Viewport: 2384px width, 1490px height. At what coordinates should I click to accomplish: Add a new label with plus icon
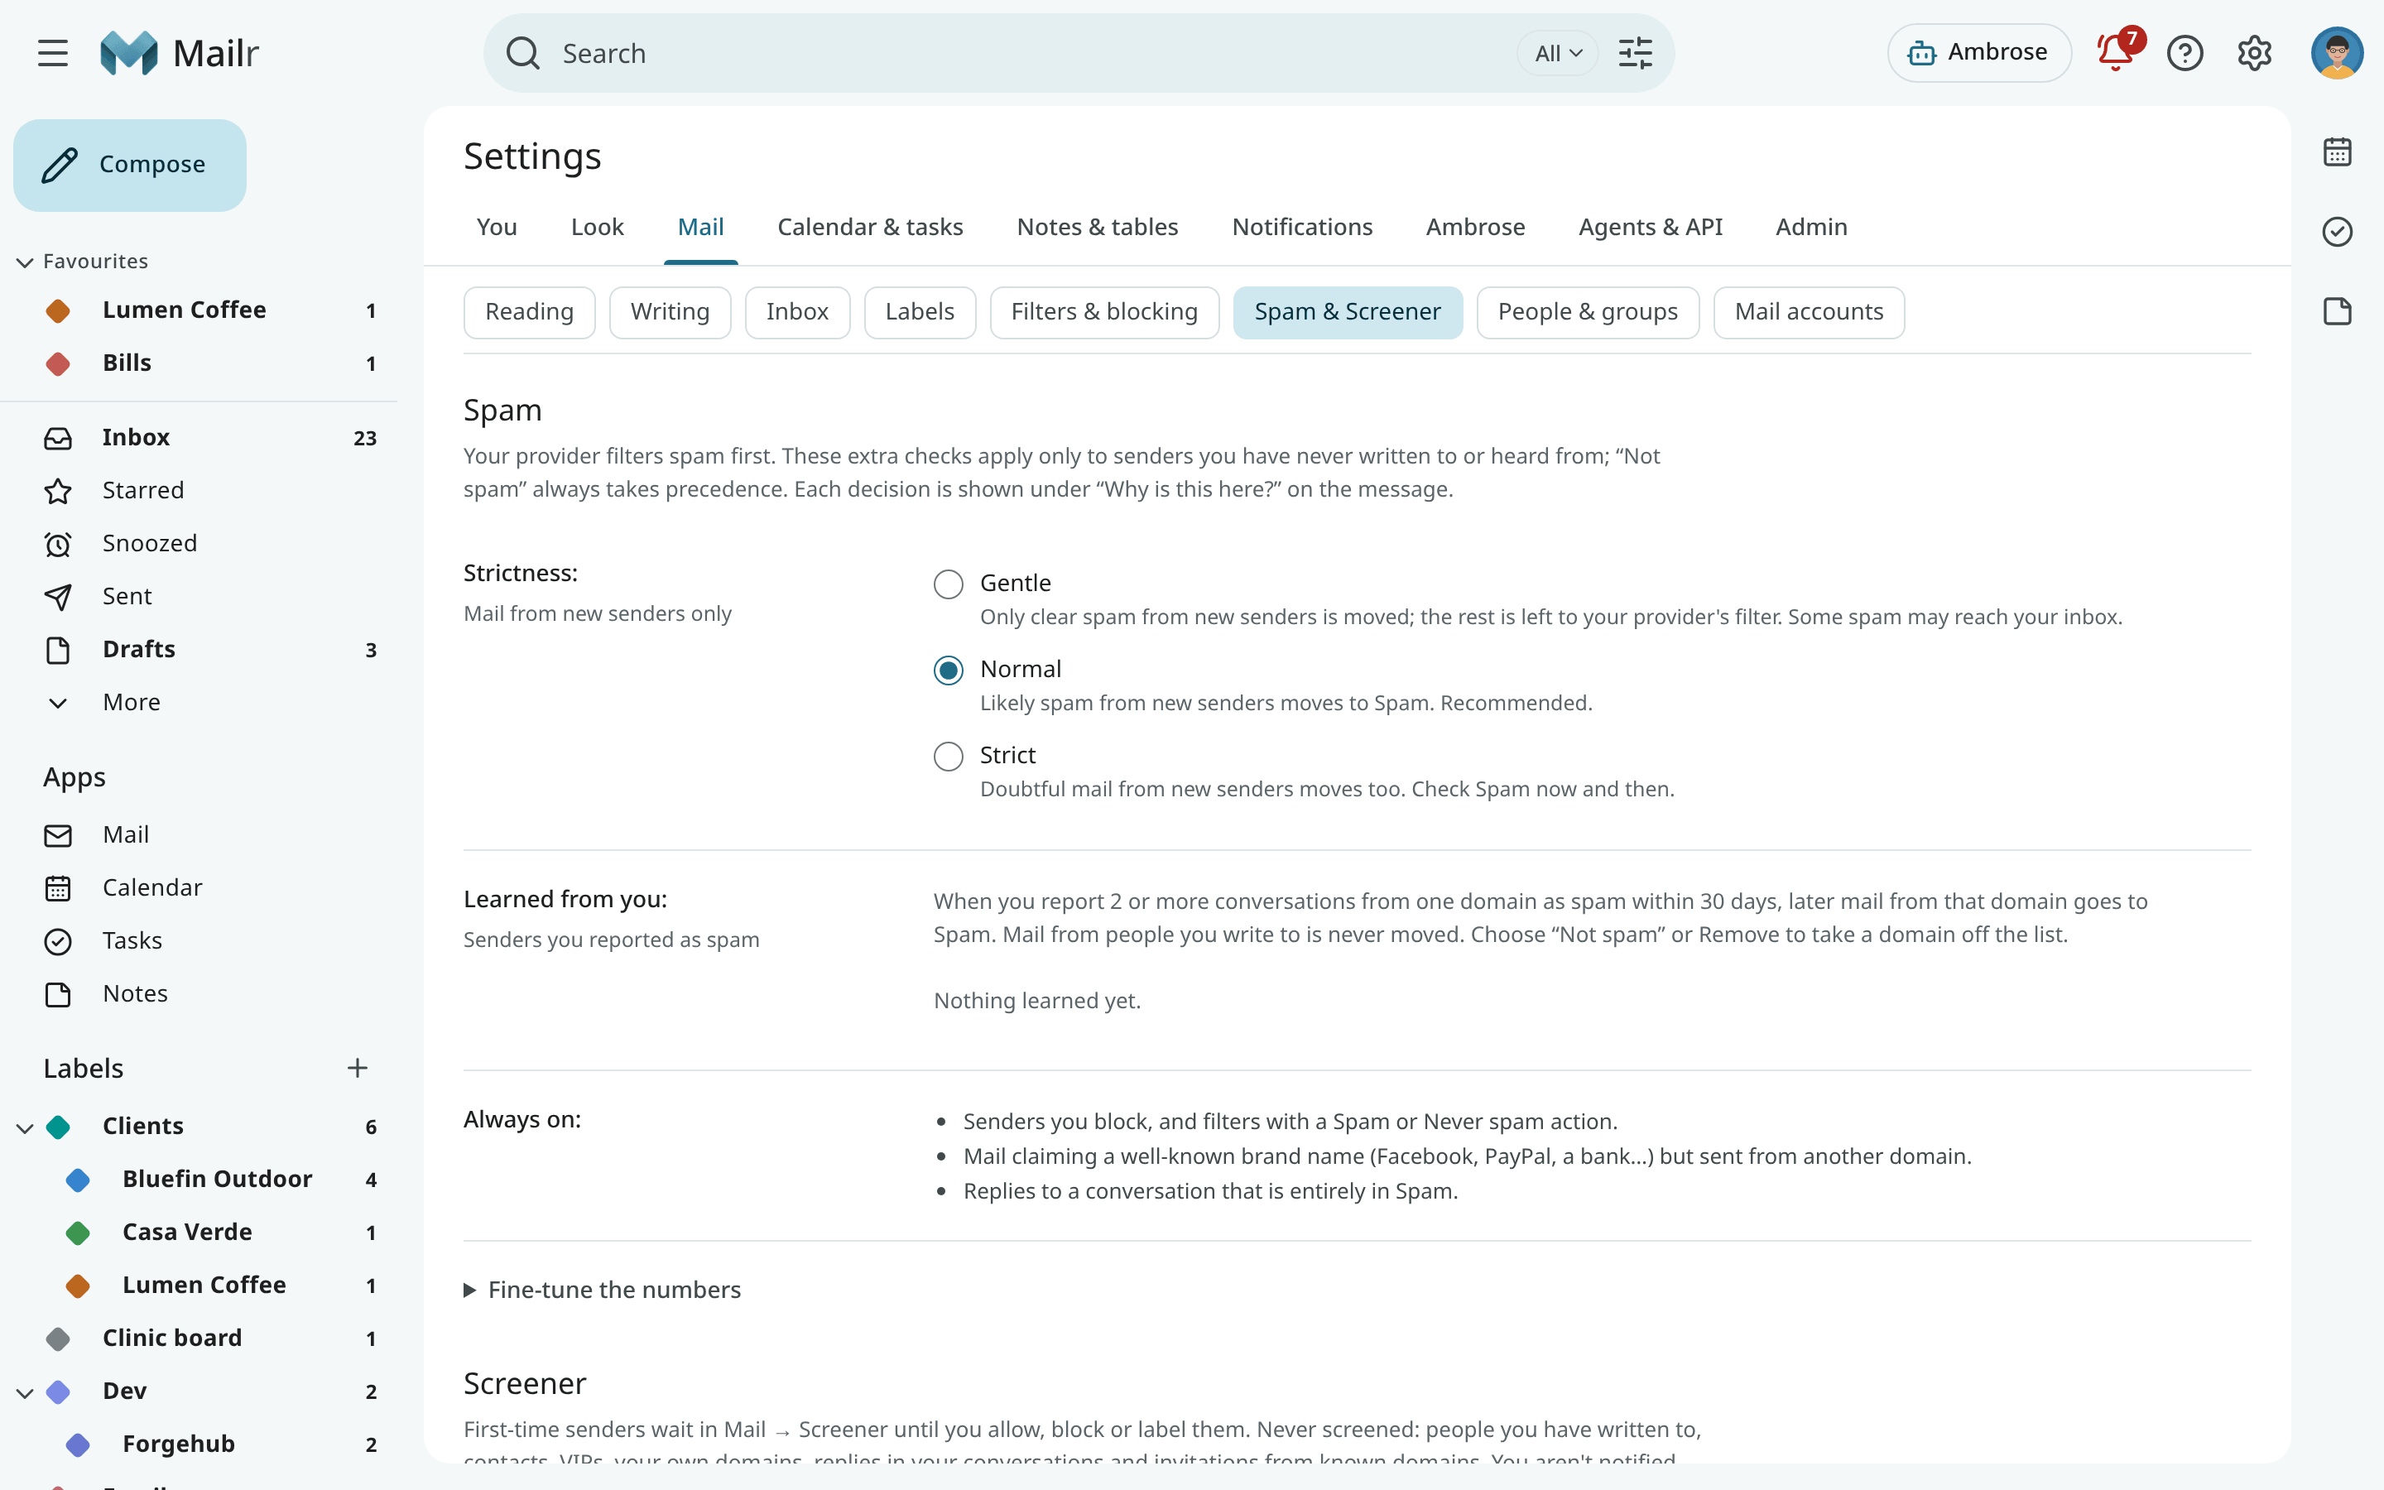tap(358, 1068)
